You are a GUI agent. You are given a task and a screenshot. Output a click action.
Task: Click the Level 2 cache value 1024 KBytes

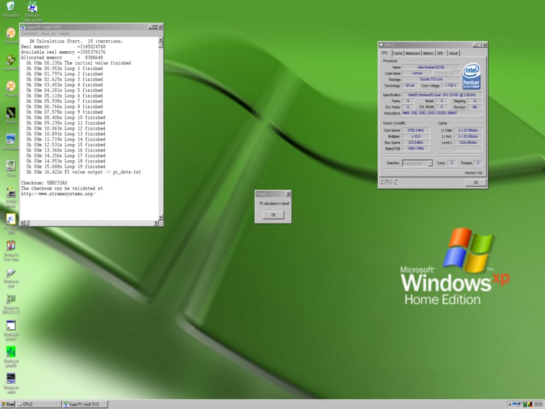pos(468,142)
